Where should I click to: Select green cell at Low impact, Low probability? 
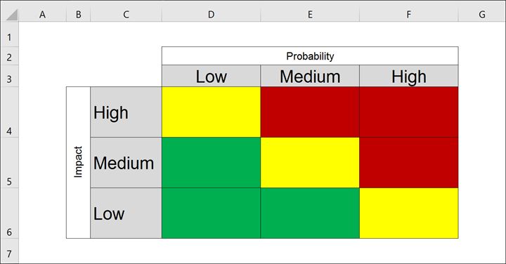coord(211,213)
